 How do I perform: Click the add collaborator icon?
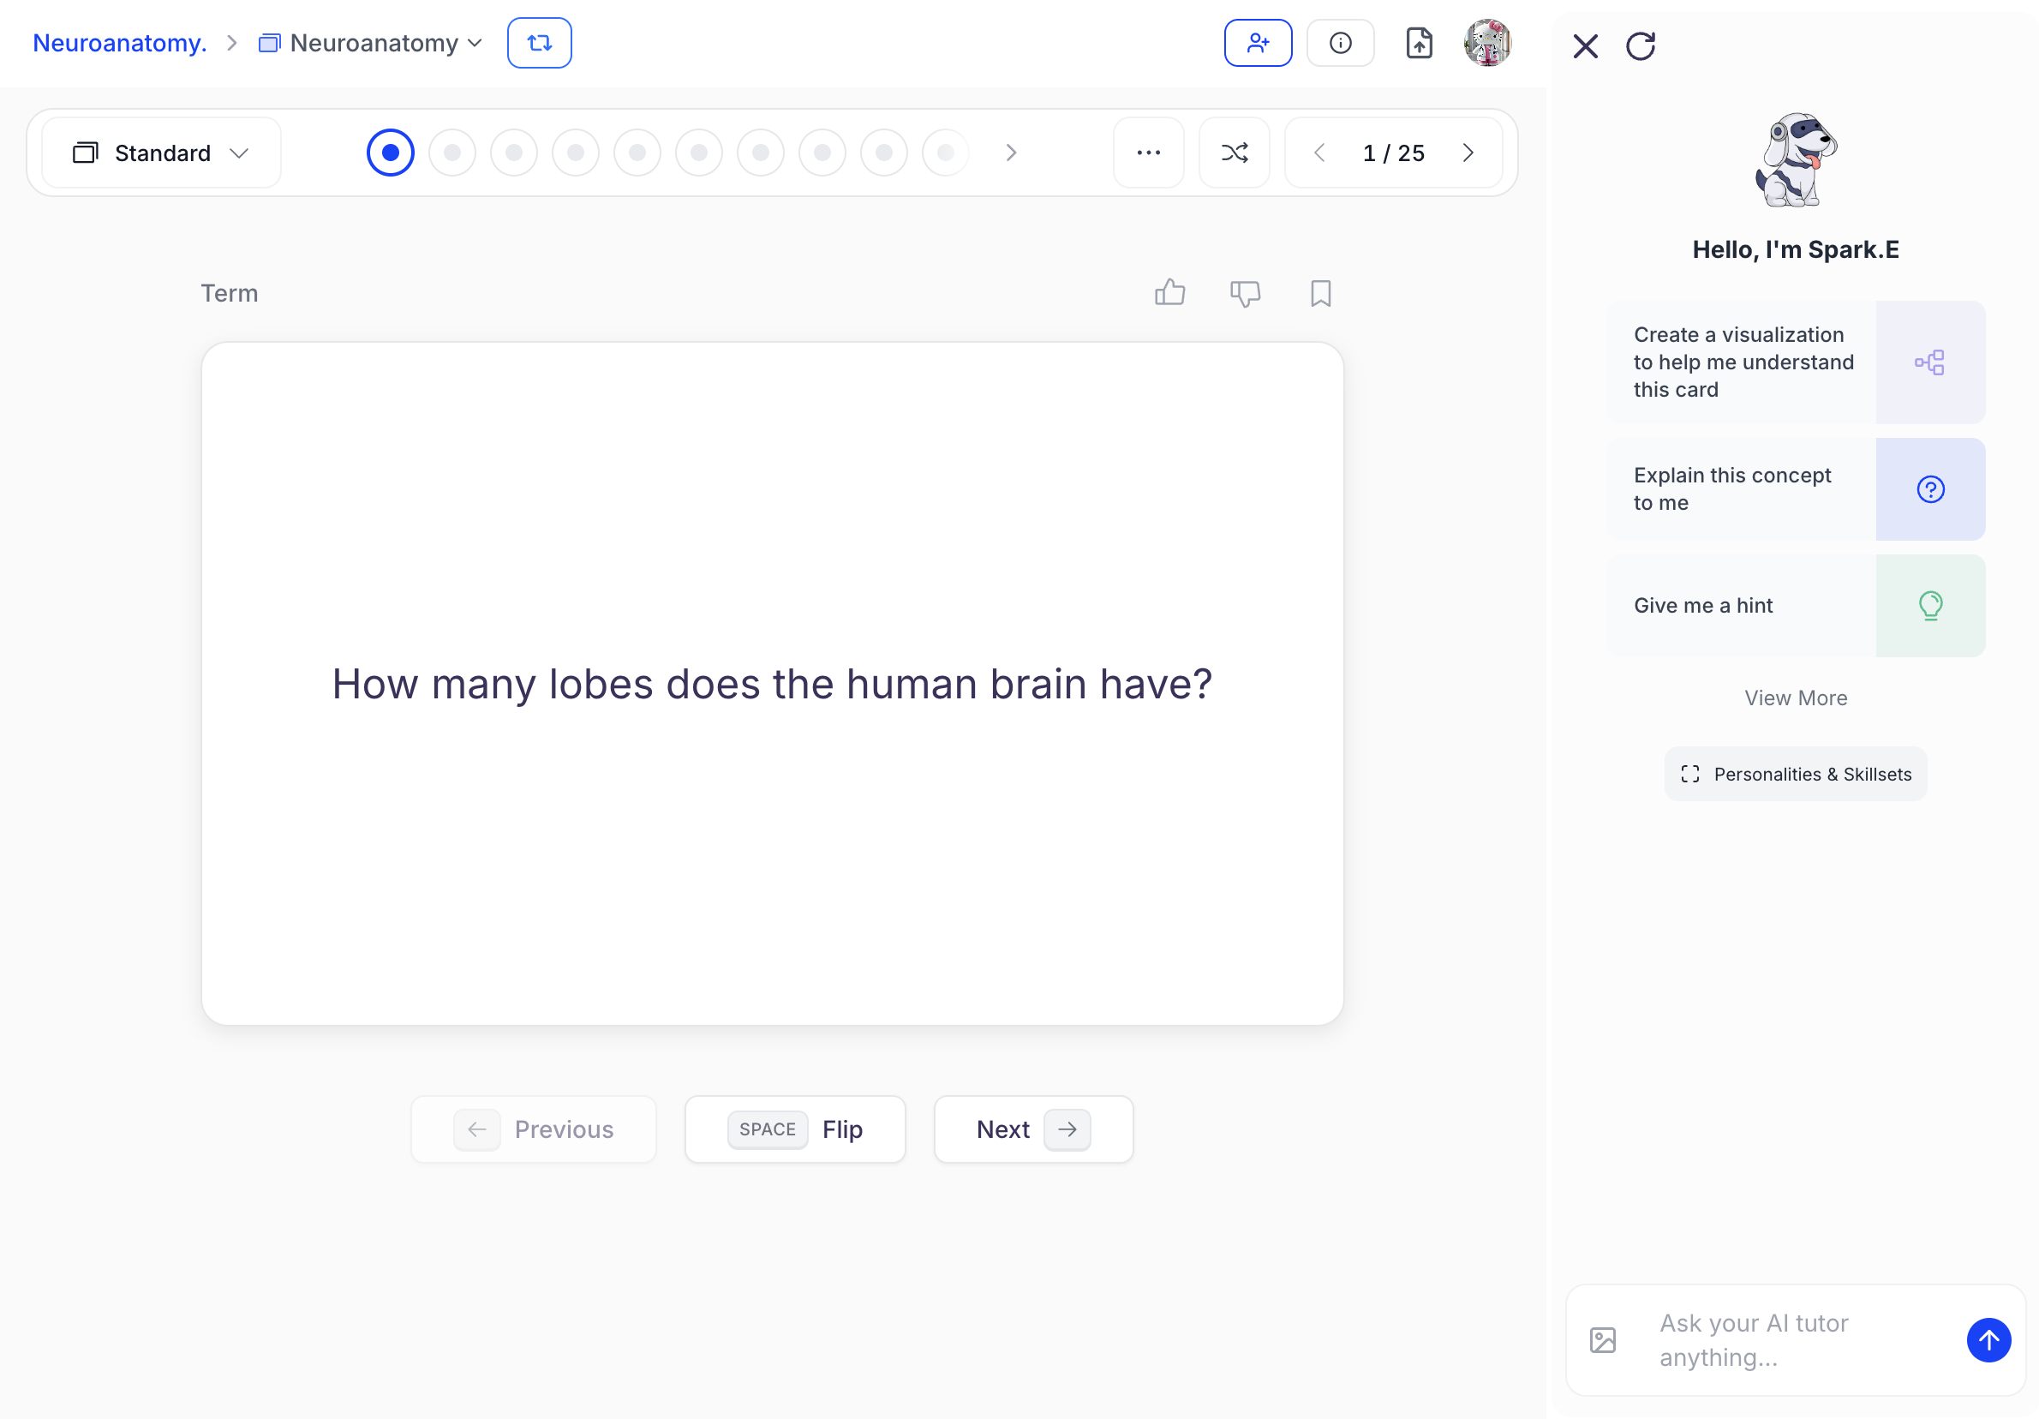pyautogui.click(x=1258, y=43)
